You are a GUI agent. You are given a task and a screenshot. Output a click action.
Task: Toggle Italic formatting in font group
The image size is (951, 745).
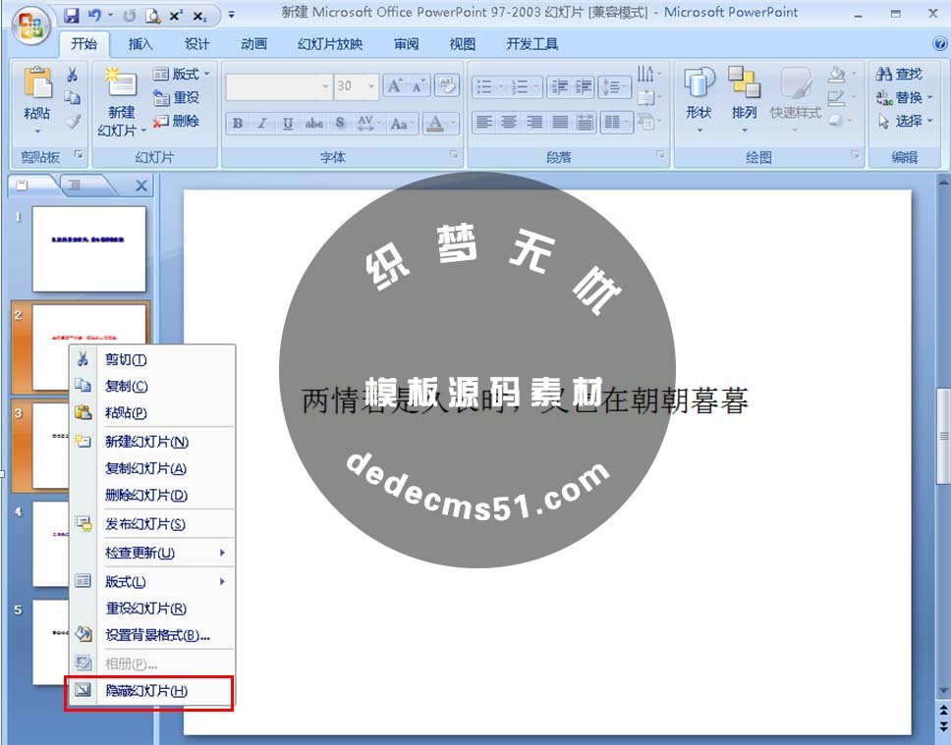point(262,124)
